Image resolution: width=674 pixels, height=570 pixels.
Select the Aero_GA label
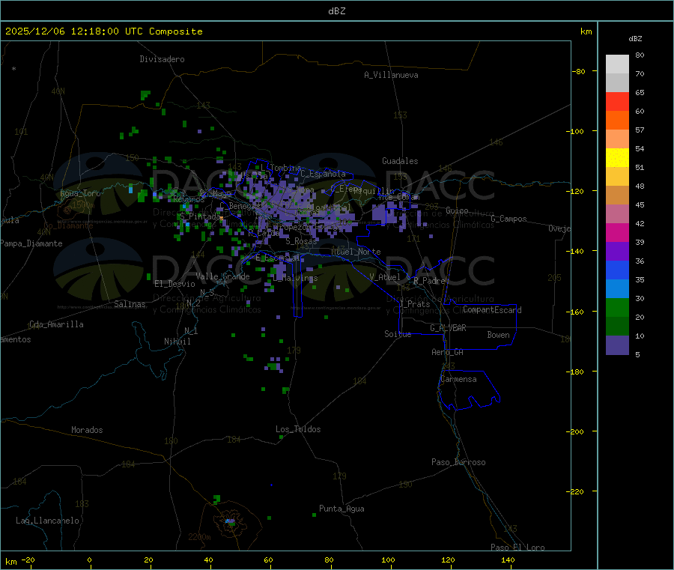tap(447, 352)
